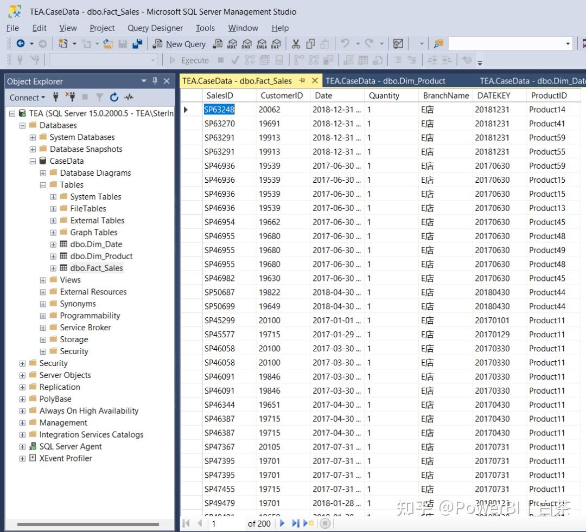Open the Query Designer menu
This screenshot has height=532, width=586.
[155, 28]
